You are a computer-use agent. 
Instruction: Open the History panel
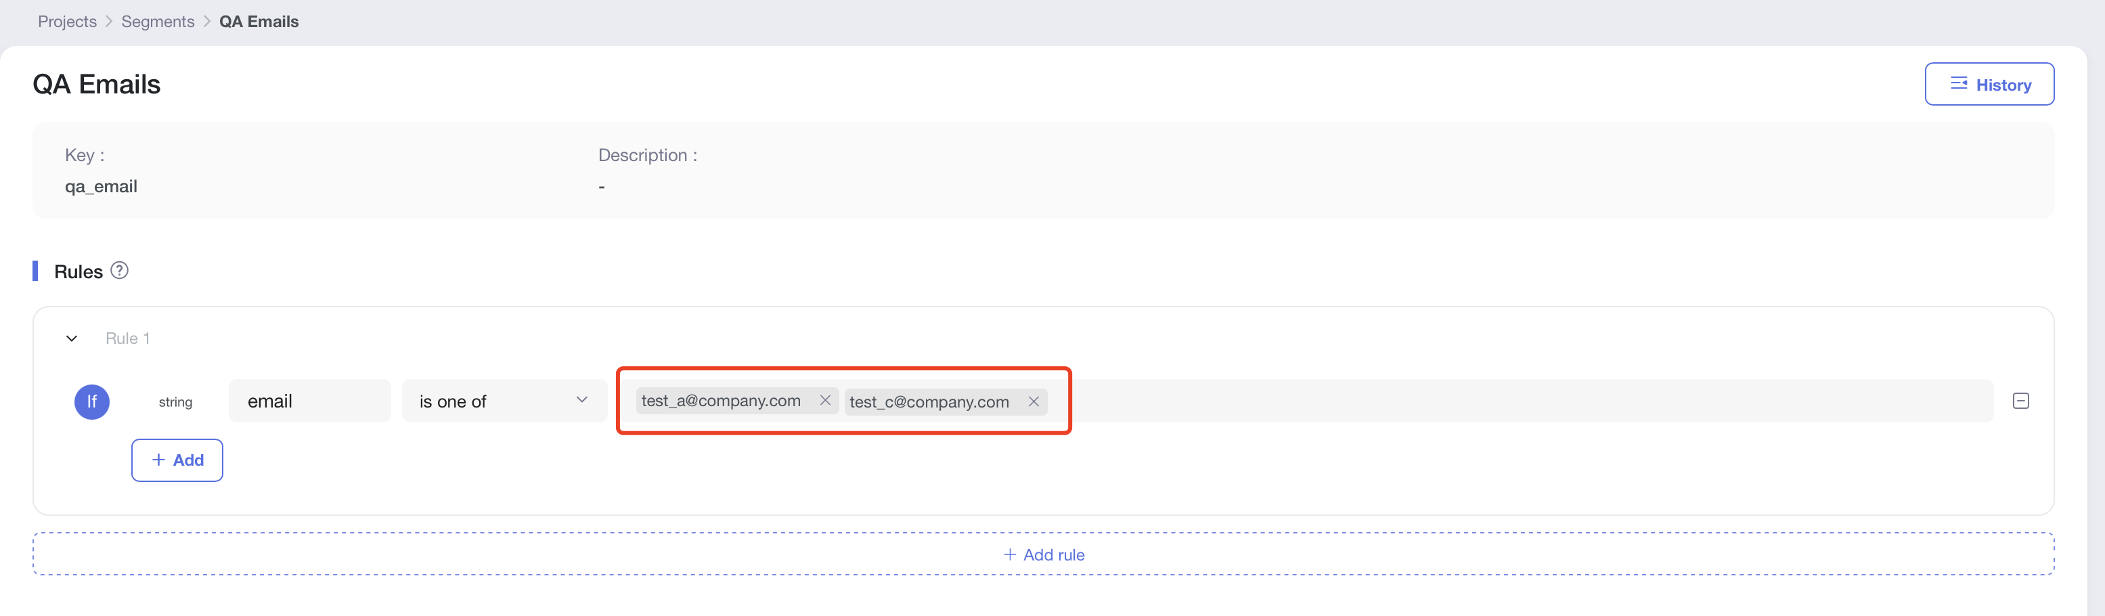coord(1989,84)
